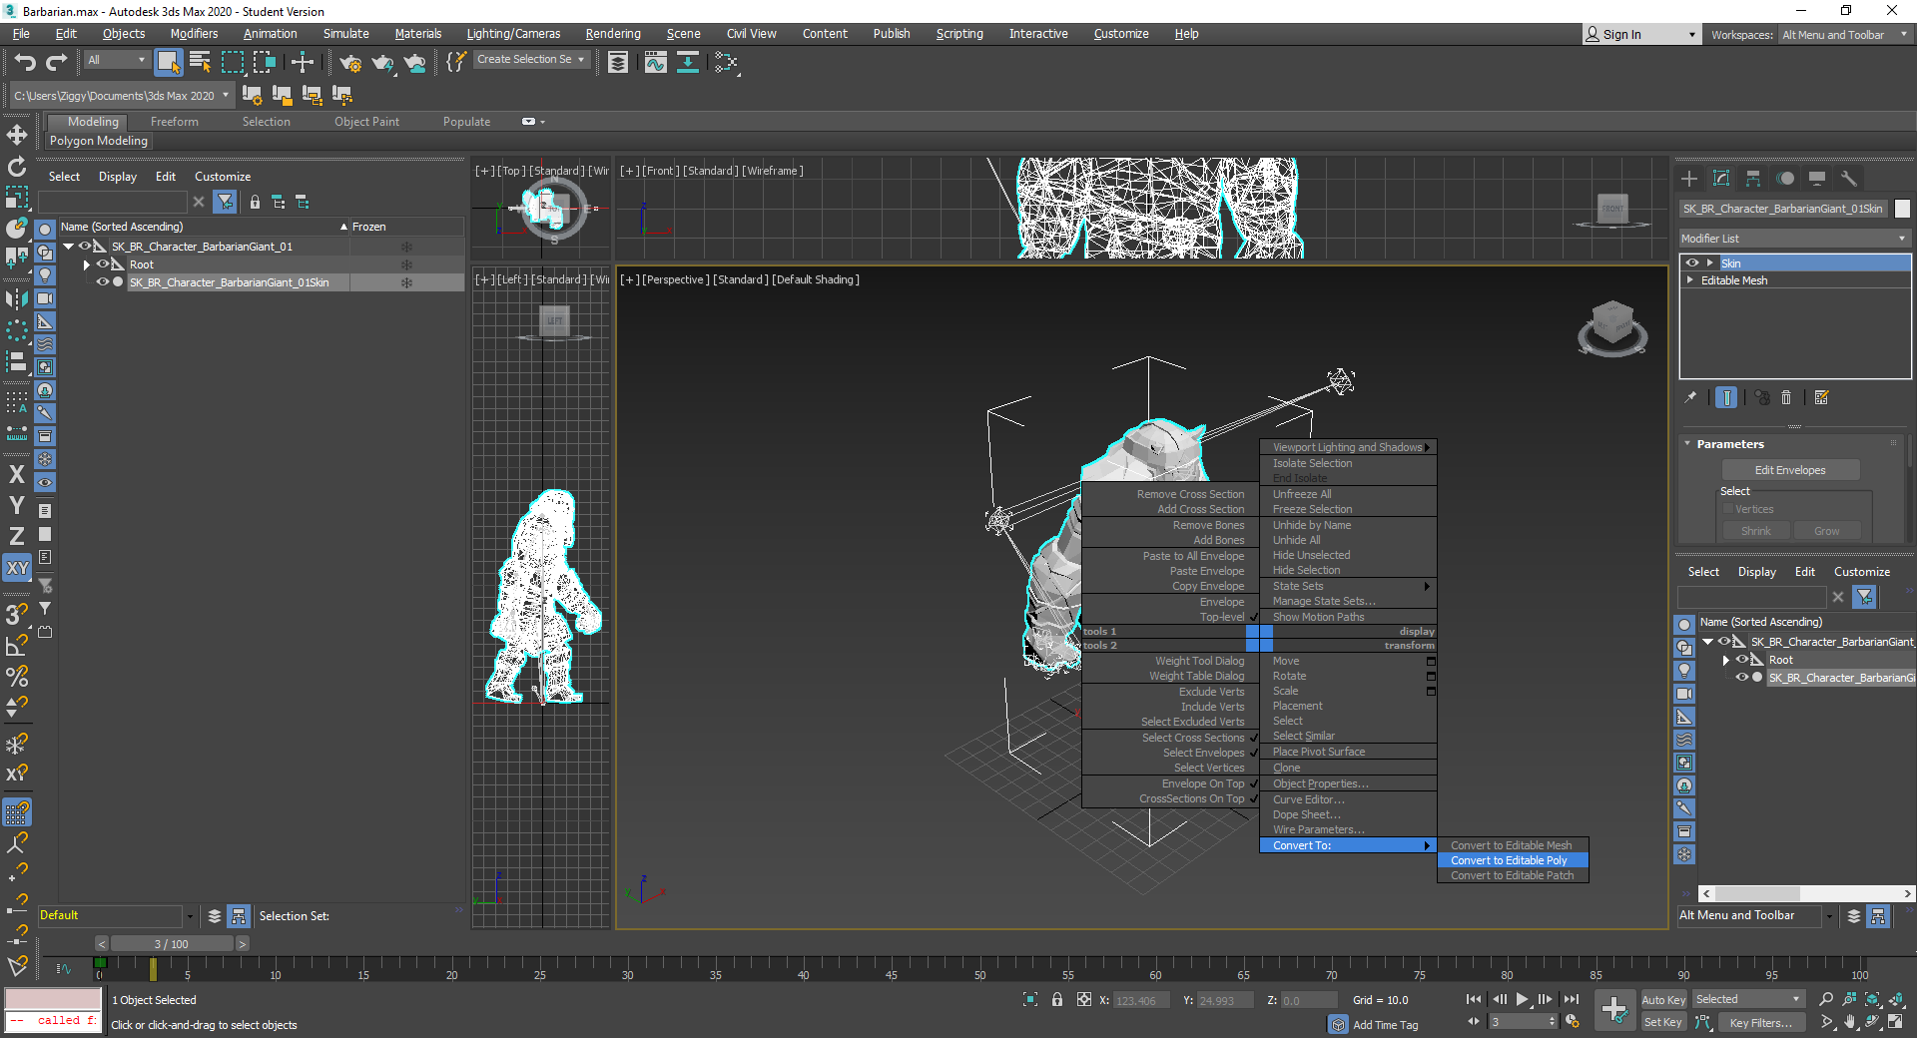The width and height of the screenshot is (1917, 1038).
Task: Open the Hierarchy panel icon
Action: 1753,179
